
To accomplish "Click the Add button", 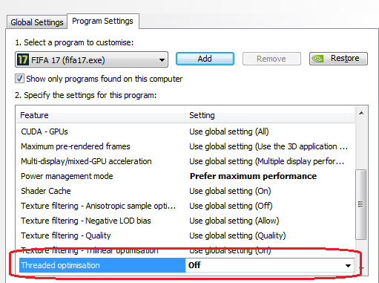I will pos(205,59).
